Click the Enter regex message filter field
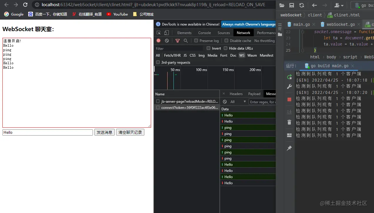The image size is (374, 213). coord(262,102)
